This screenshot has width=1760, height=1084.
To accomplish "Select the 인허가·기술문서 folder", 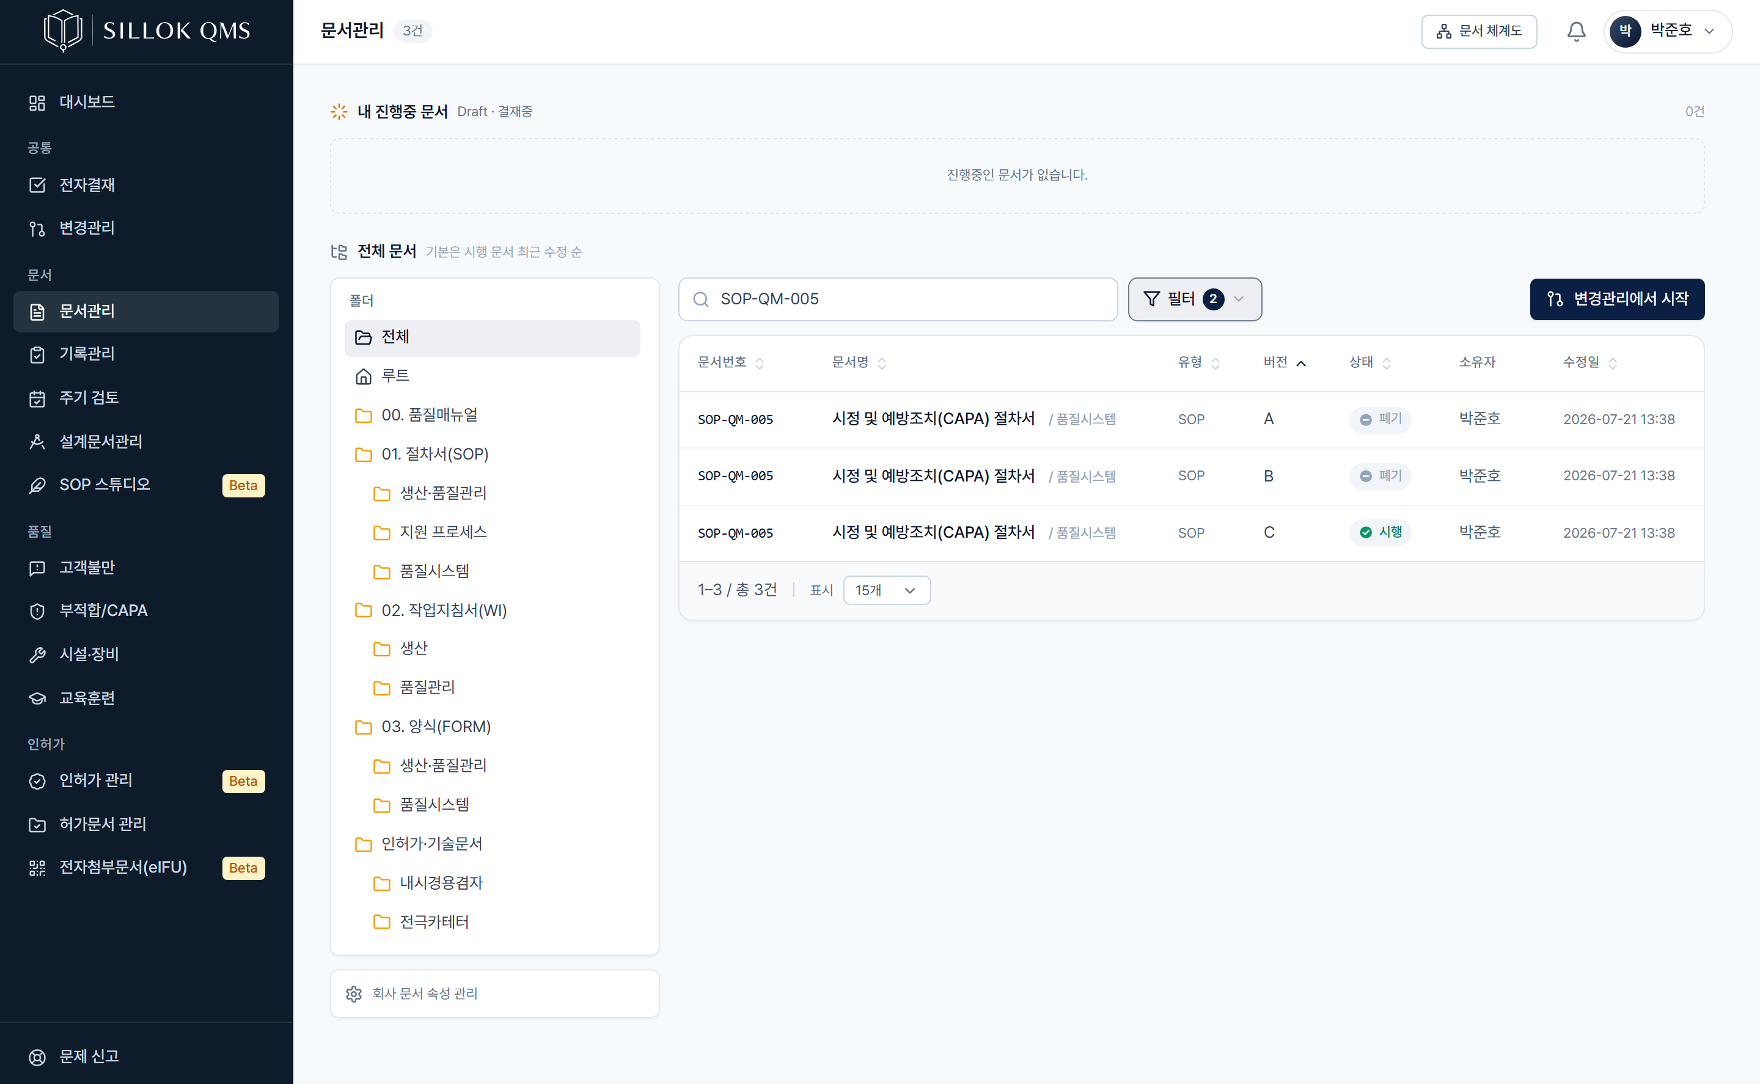I will click(492, 844).
